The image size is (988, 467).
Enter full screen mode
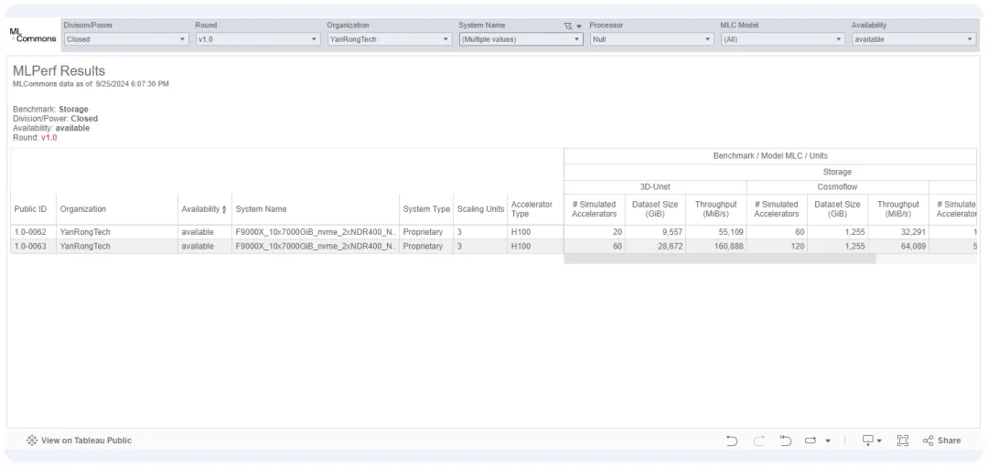902,440
